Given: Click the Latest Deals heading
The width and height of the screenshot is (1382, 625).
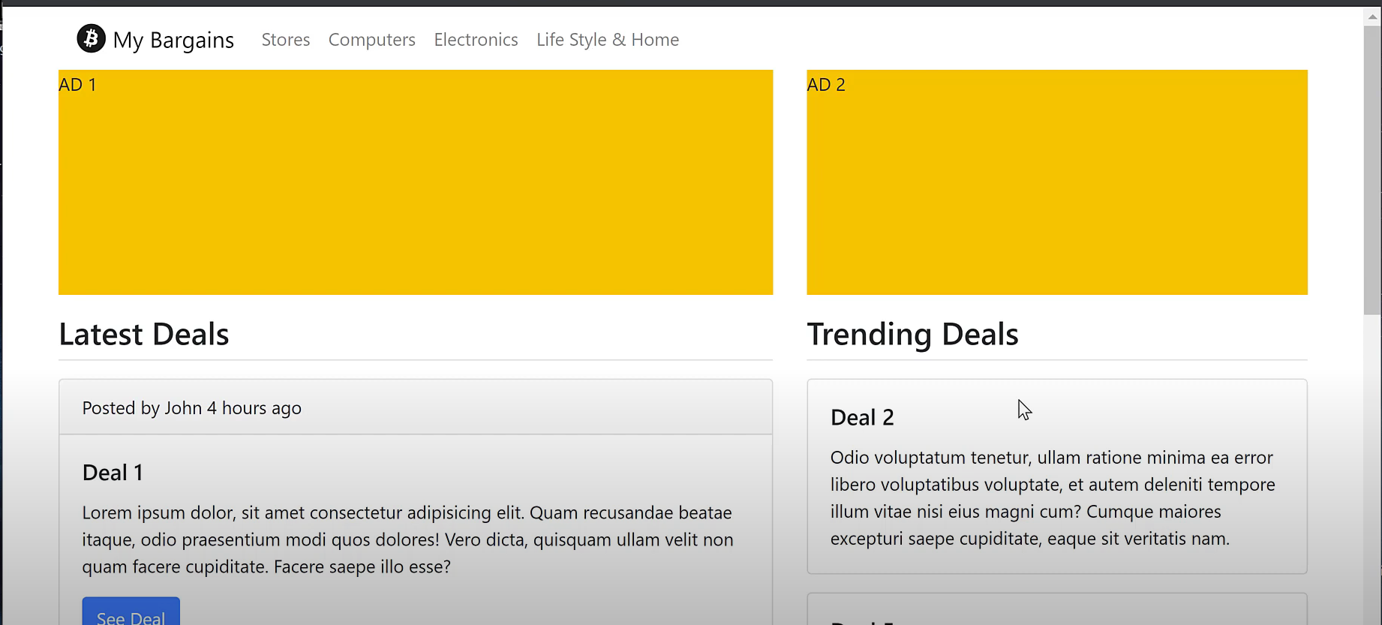Looking at the screenshot, I should pyautogui.click(x=143, y=334).
